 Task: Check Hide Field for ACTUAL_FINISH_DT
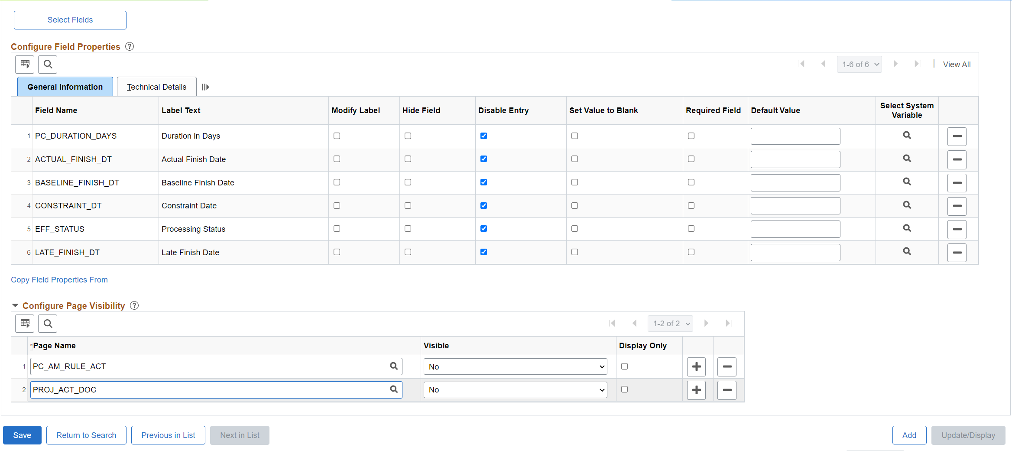[x=408, y=159]
